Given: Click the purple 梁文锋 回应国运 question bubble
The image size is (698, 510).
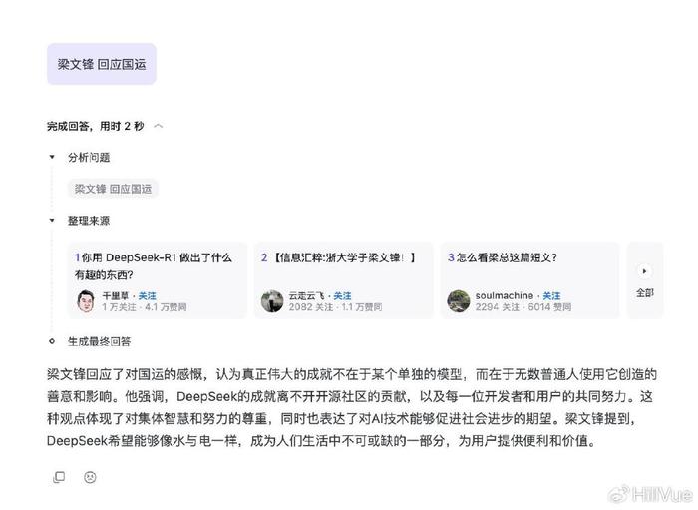Looking at the screenshot, I should point(102,64).
